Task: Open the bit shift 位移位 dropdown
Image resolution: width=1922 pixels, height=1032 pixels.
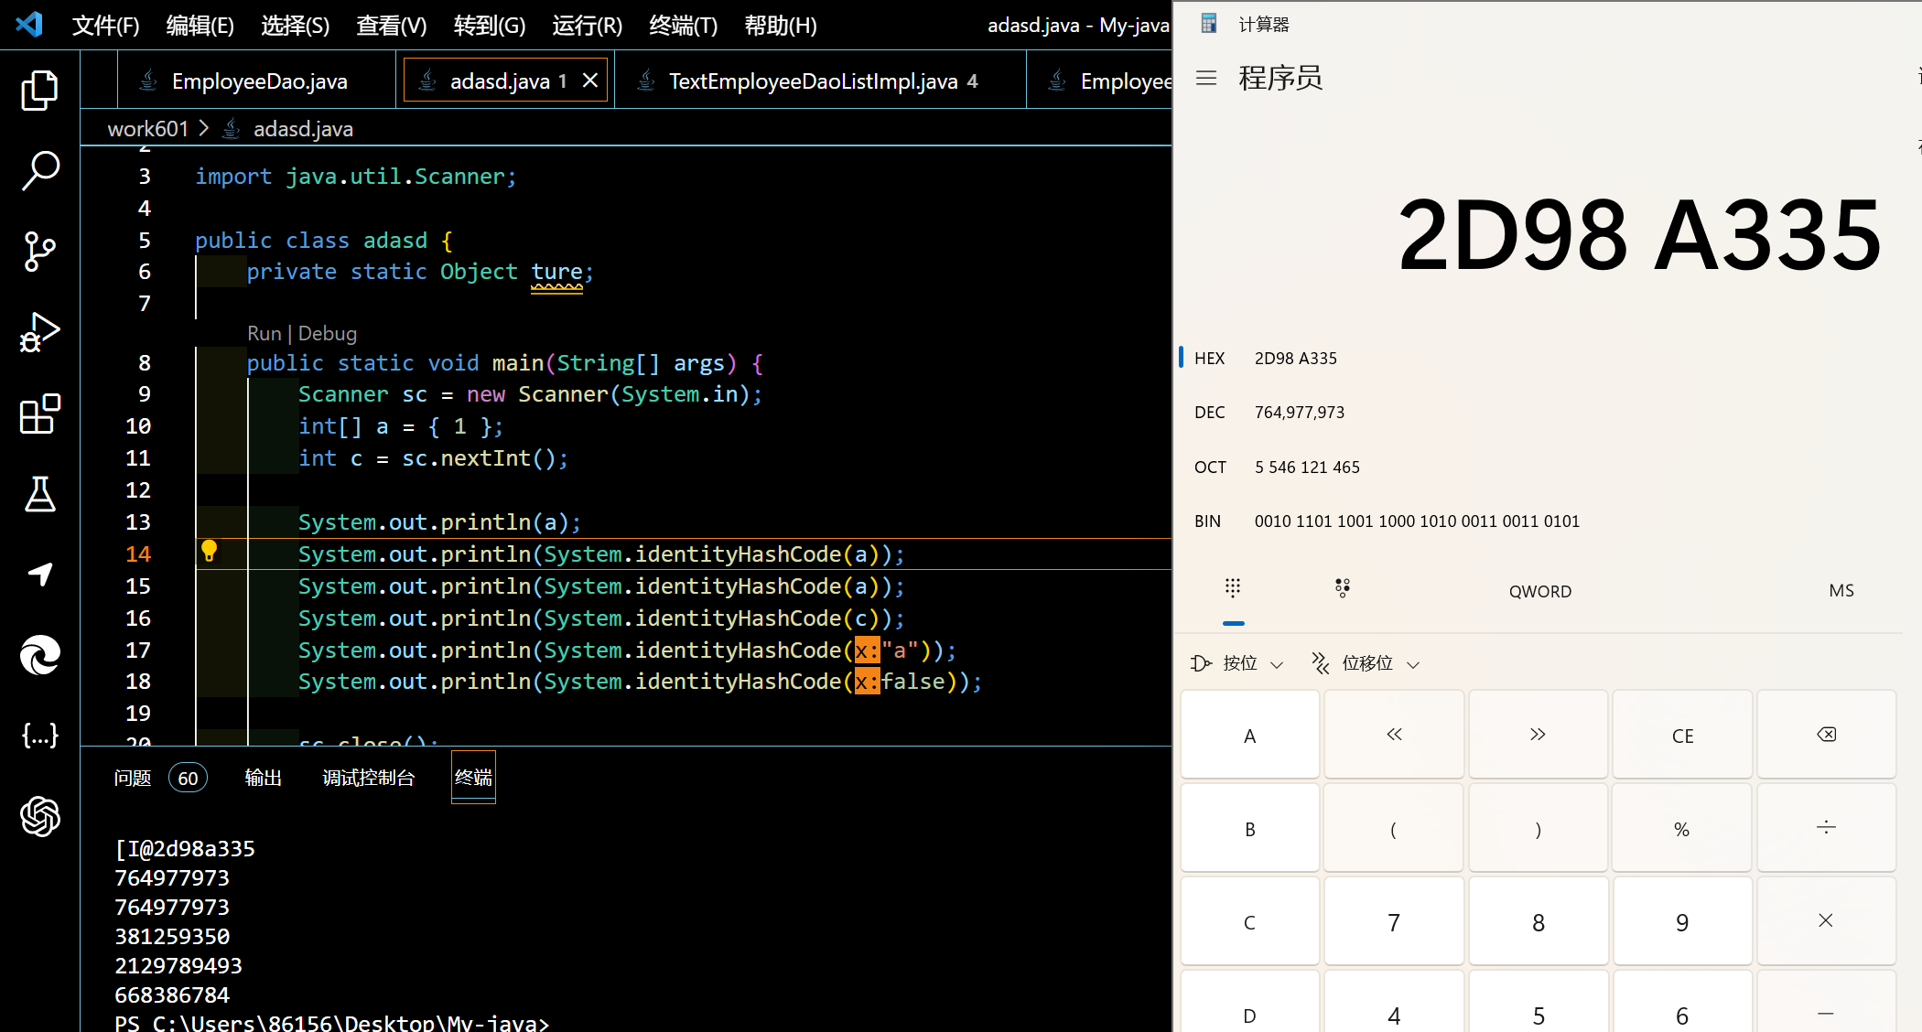Action: (x=1366, y=663)
